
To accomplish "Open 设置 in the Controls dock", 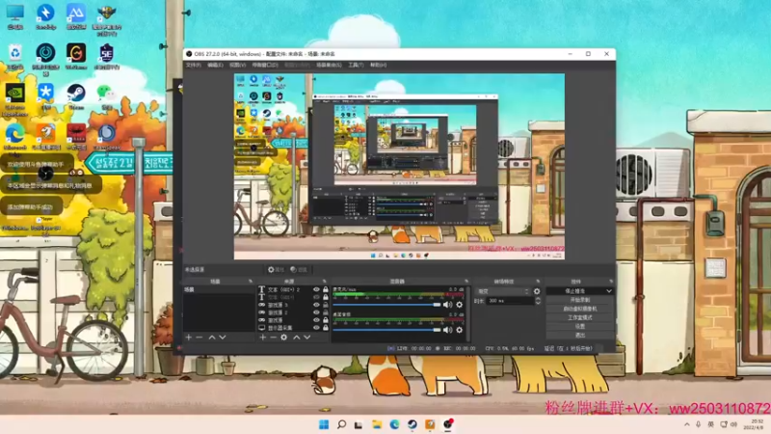I will [580, 327].
